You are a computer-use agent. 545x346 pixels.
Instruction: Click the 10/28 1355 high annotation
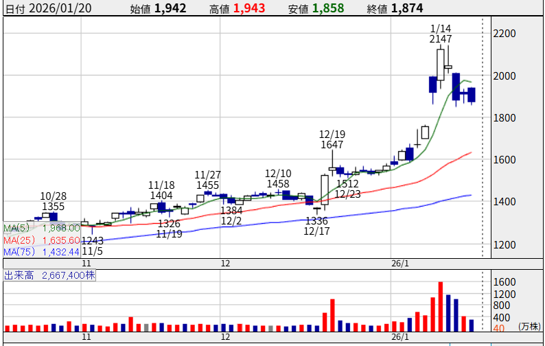pos(53,200)
